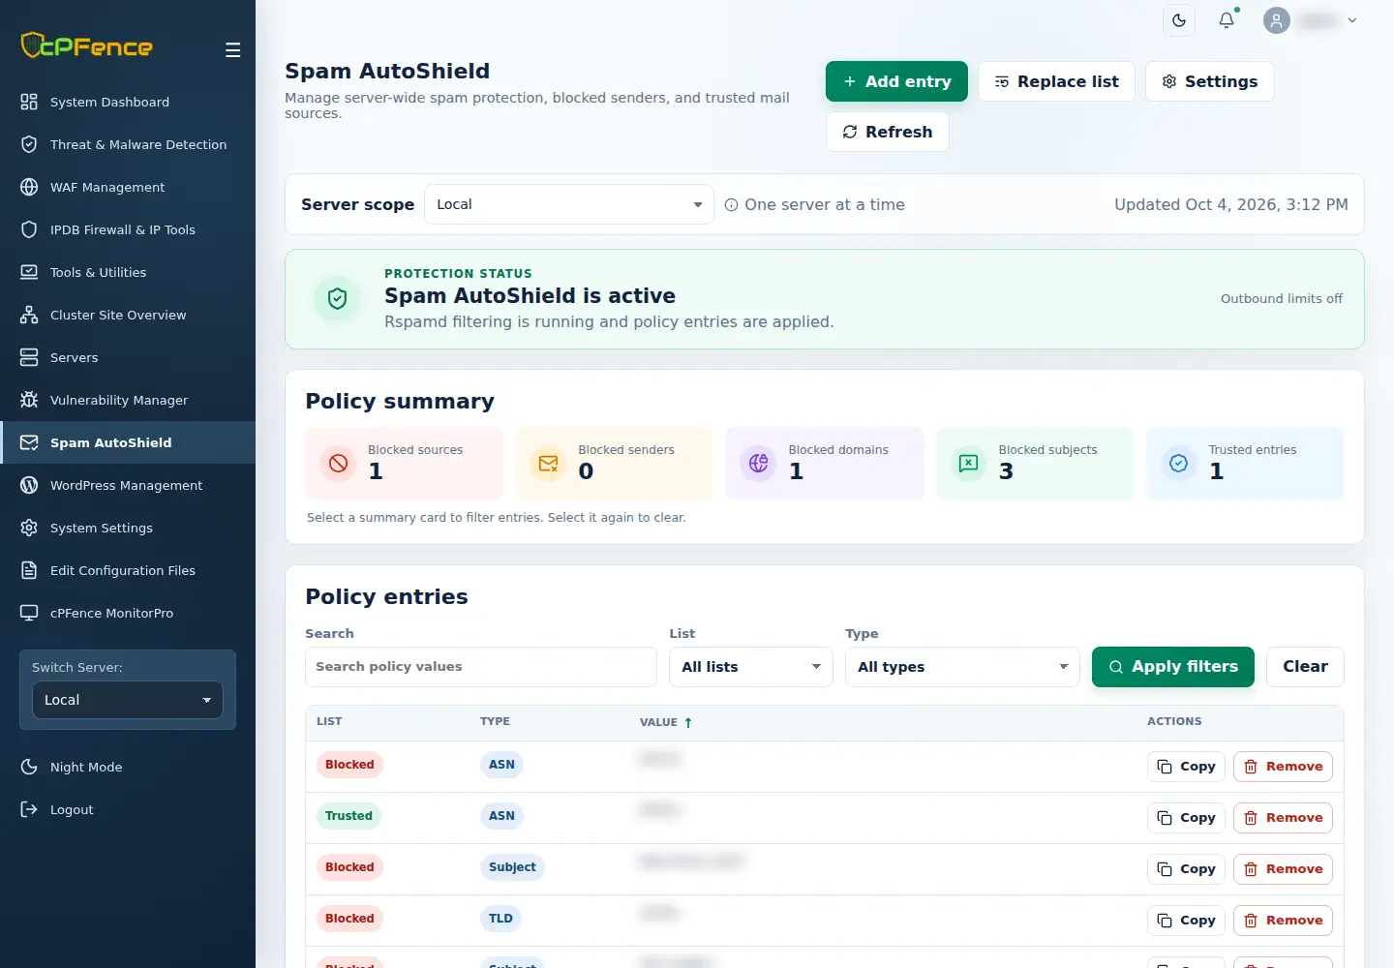Click the Blocked senders envelope icon
Viewport: 1394px width, 968px height.
pos(548,464)
